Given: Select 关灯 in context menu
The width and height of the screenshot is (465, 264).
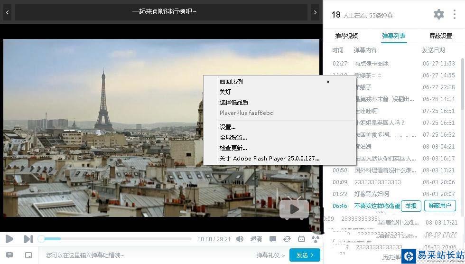Looking at the screenshot, I should [x=279, y=92].
